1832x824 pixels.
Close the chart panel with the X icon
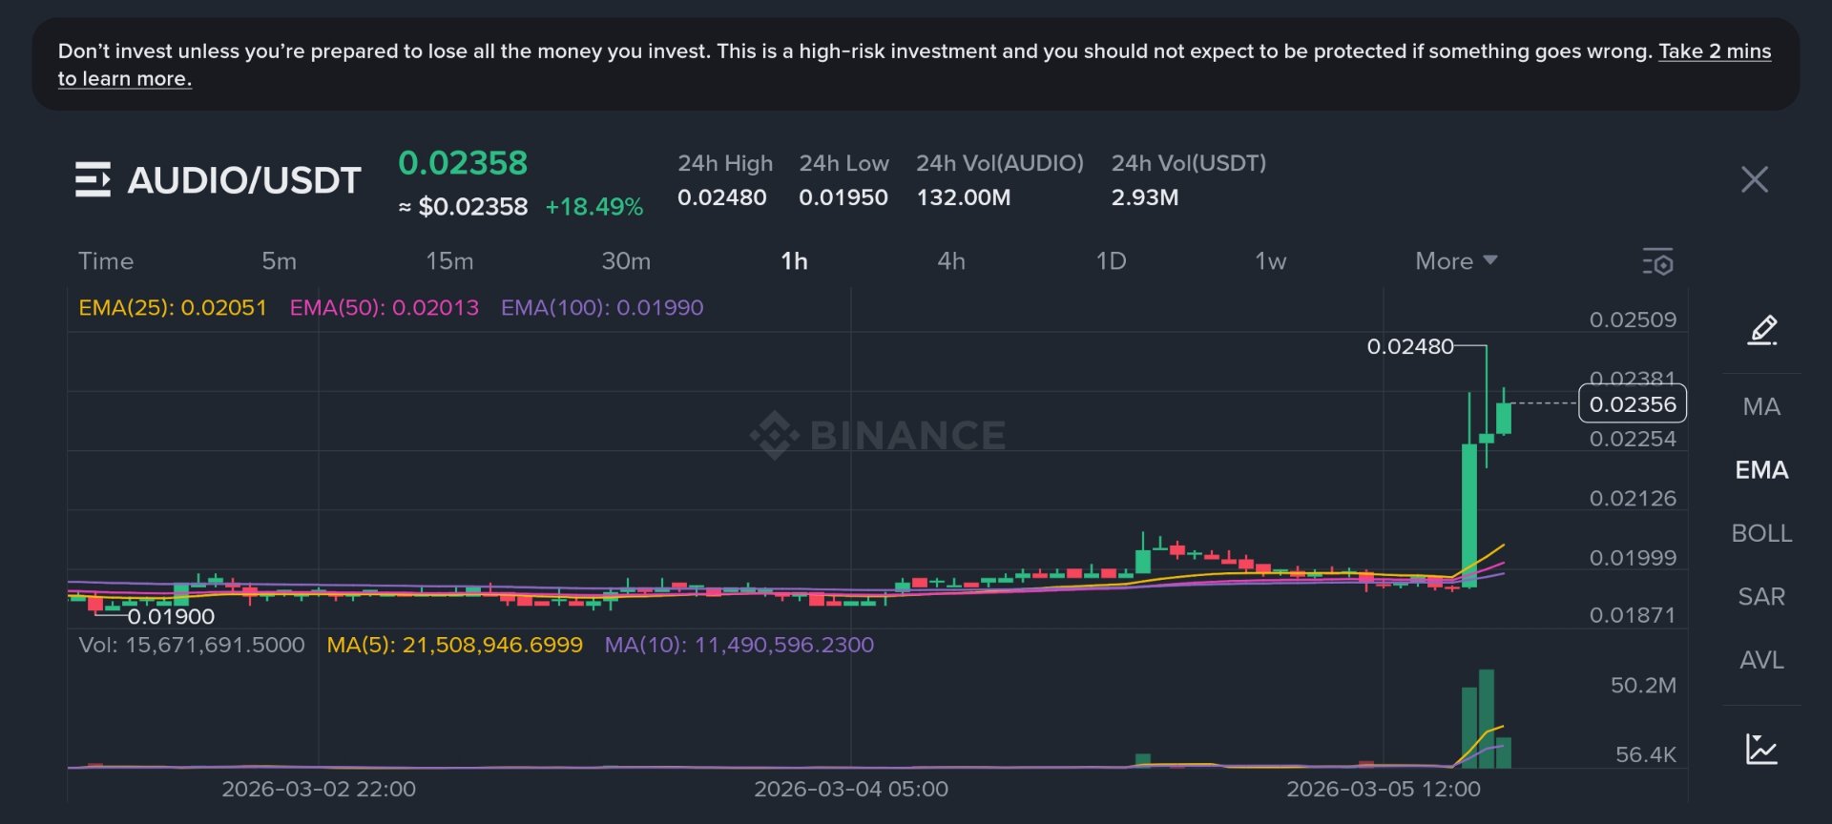[1754, 179]
